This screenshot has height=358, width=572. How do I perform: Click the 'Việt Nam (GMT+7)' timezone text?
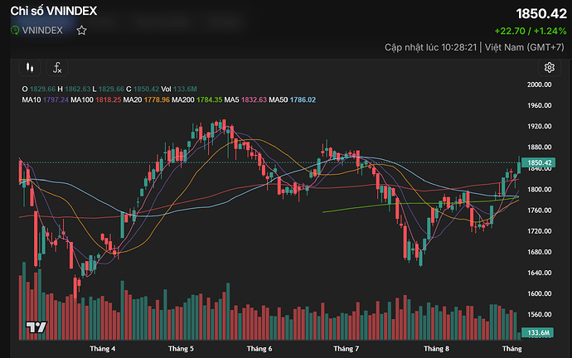coord(525,47)
